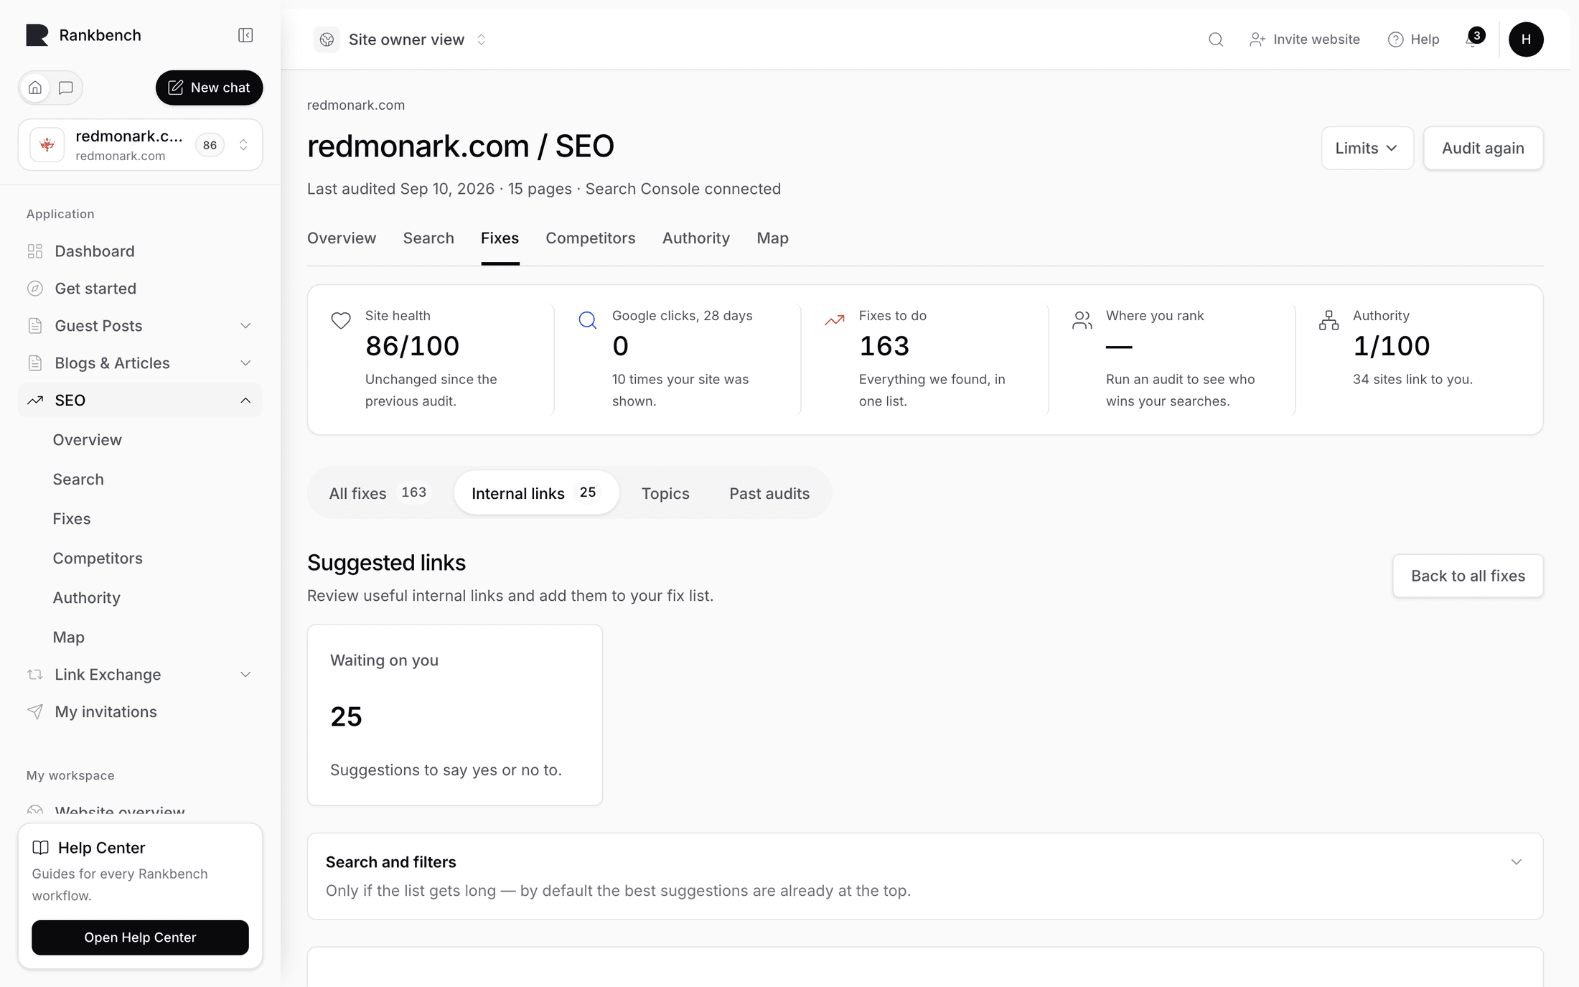The image size is (1579, 987).
Task: Open the chat bubble icon
Action: (x=66, y=88)
